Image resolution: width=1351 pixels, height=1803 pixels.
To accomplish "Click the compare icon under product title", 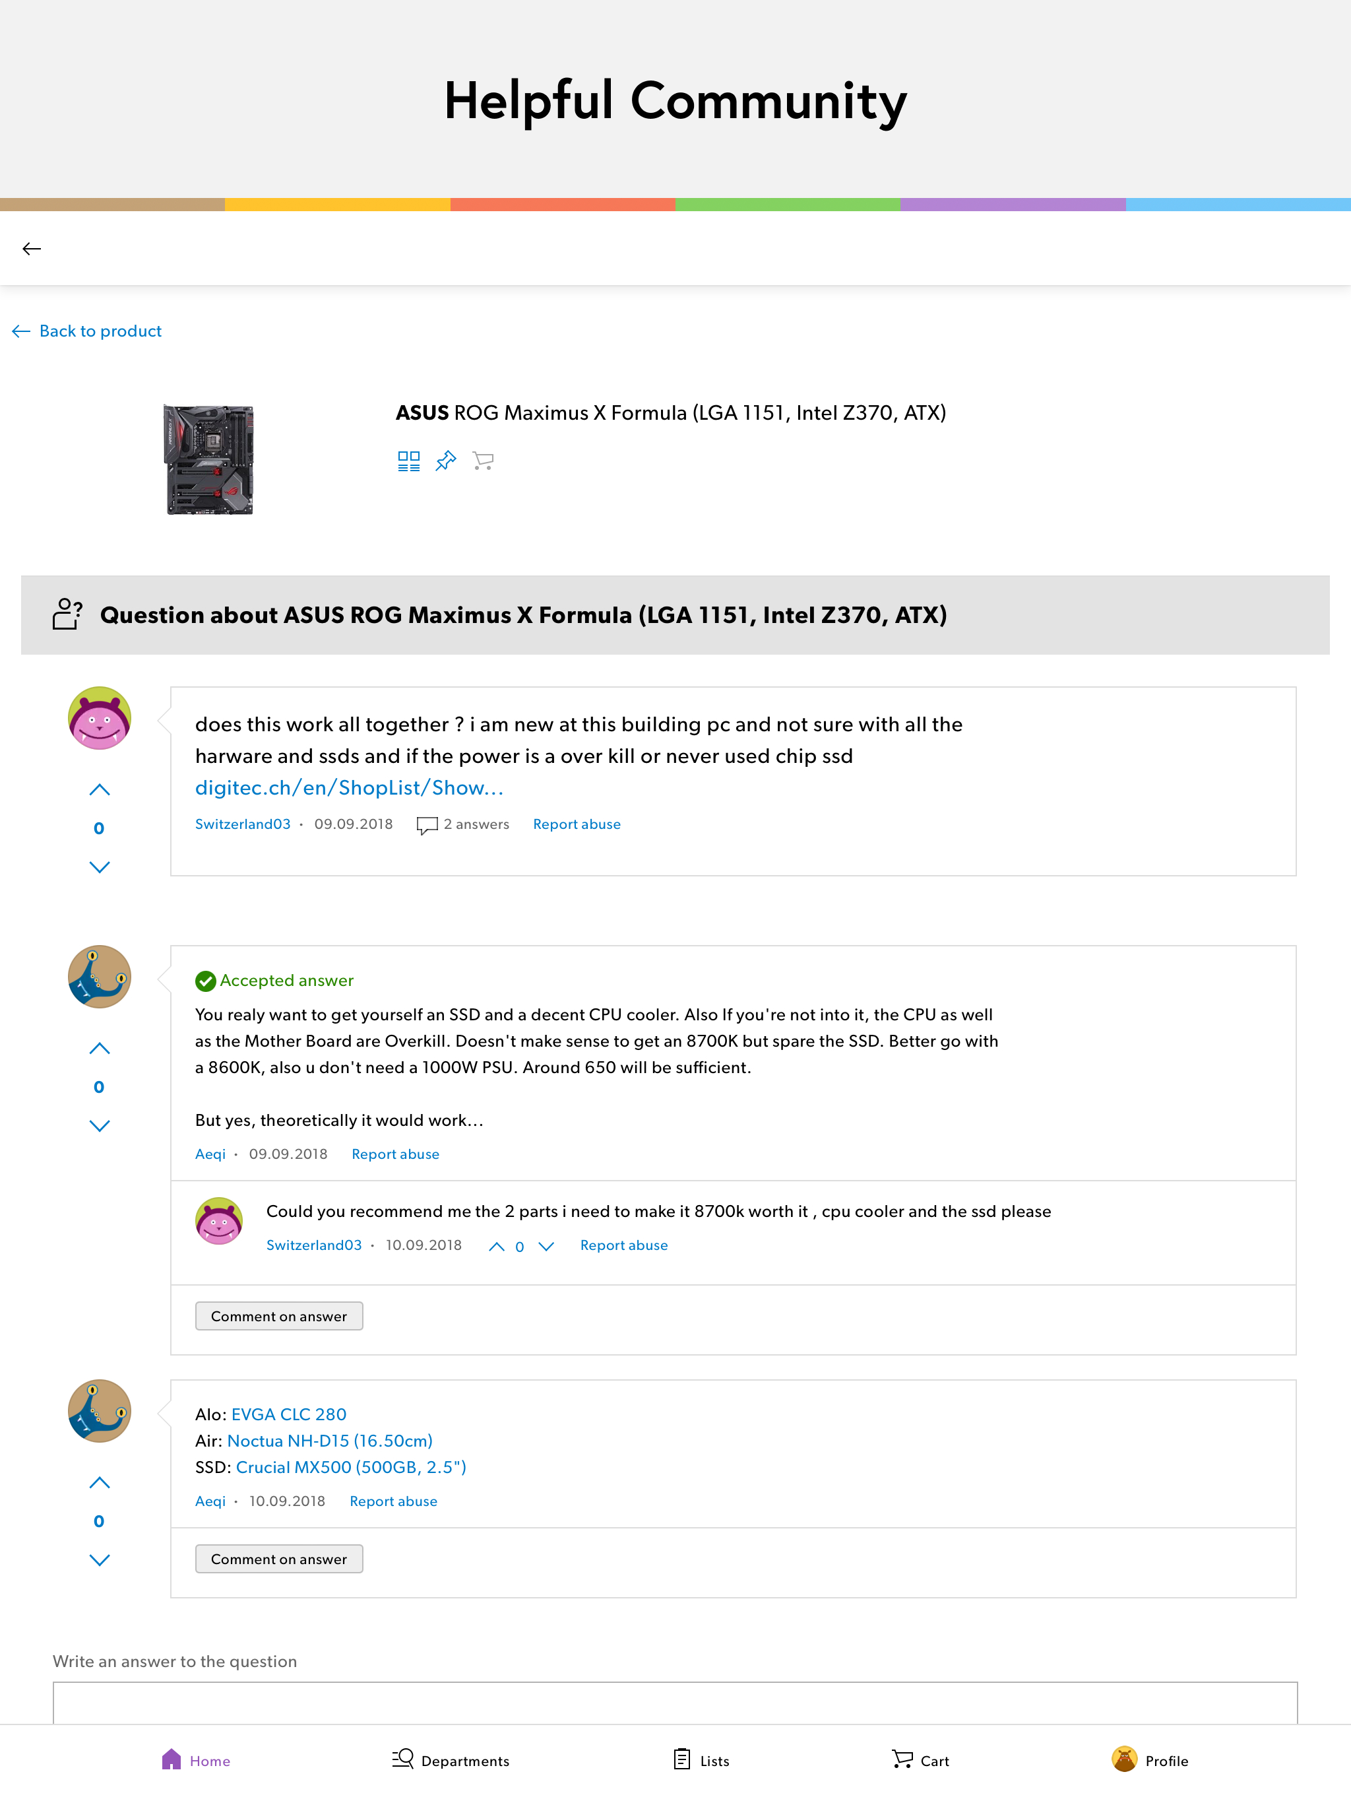I will click(x=408, y=461).
